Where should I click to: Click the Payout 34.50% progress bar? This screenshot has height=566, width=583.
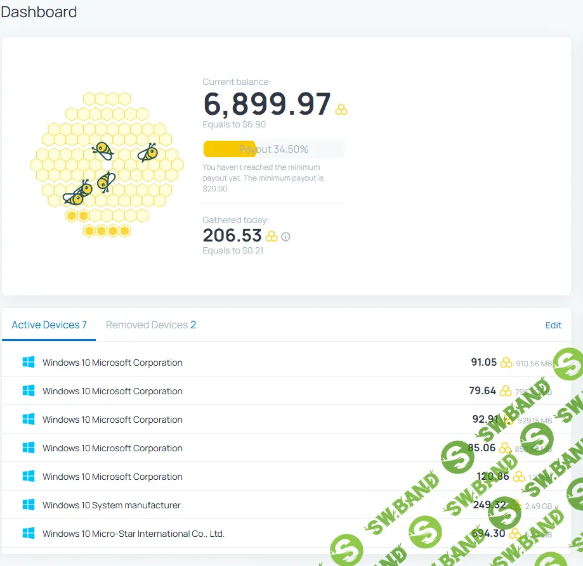point(273,150)
